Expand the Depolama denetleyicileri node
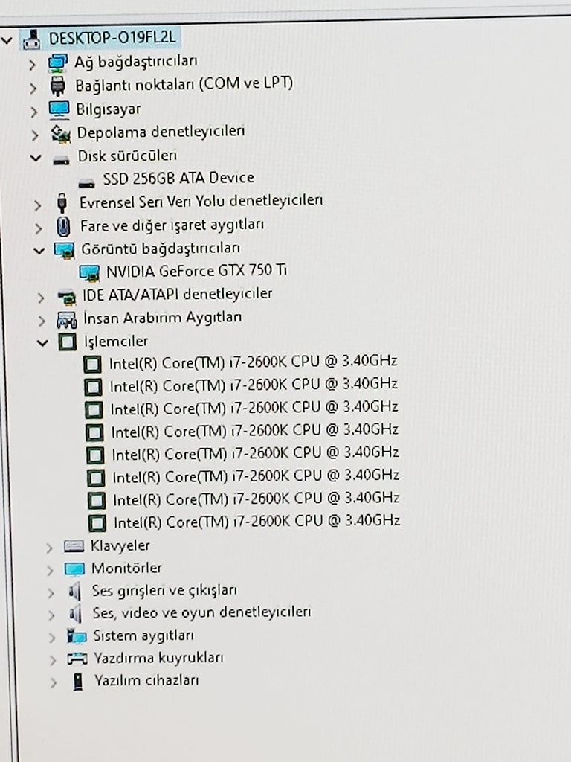Screen dimensions: 571x762 tap(34, 135)
